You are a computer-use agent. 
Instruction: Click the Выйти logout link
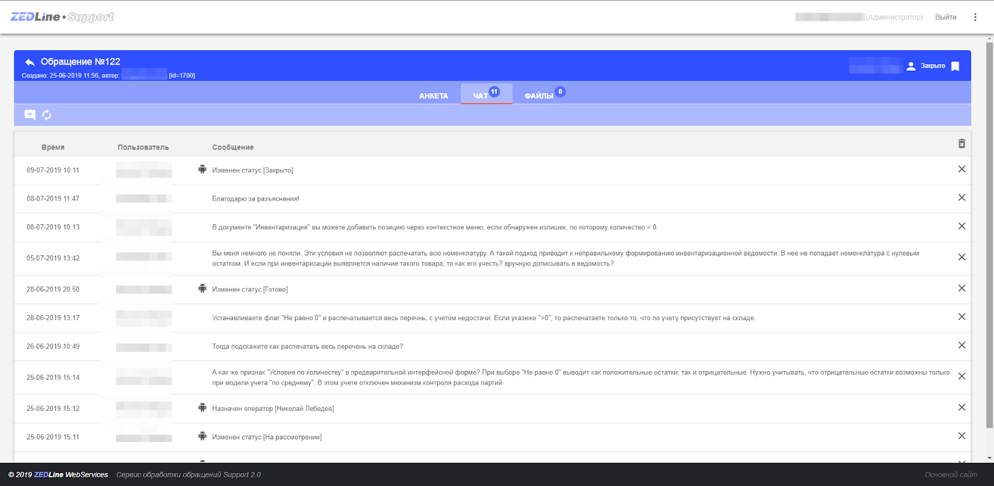tap(946, 17)
